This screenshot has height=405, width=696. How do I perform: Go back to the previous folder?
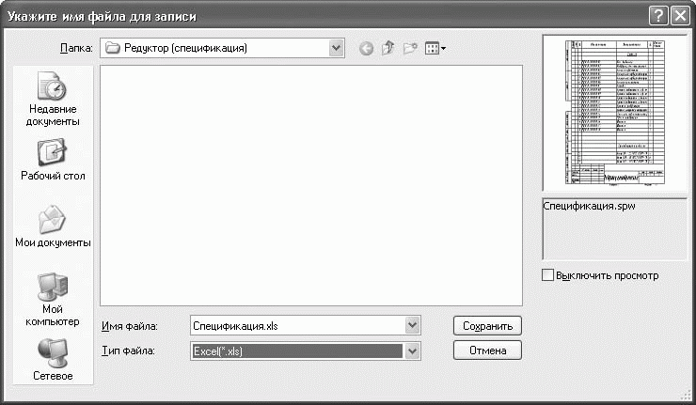pyautogui.click(x=366, y=48)
